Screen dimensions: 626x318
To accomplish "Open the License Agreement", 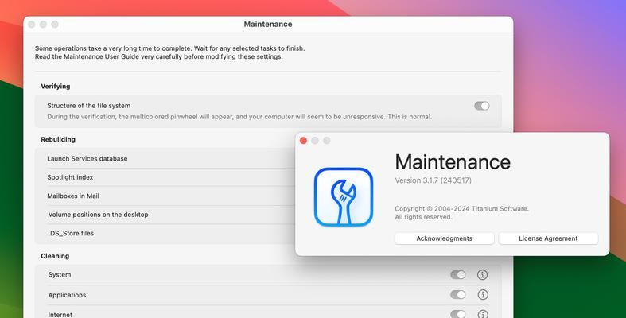I will tap(548, 238).
